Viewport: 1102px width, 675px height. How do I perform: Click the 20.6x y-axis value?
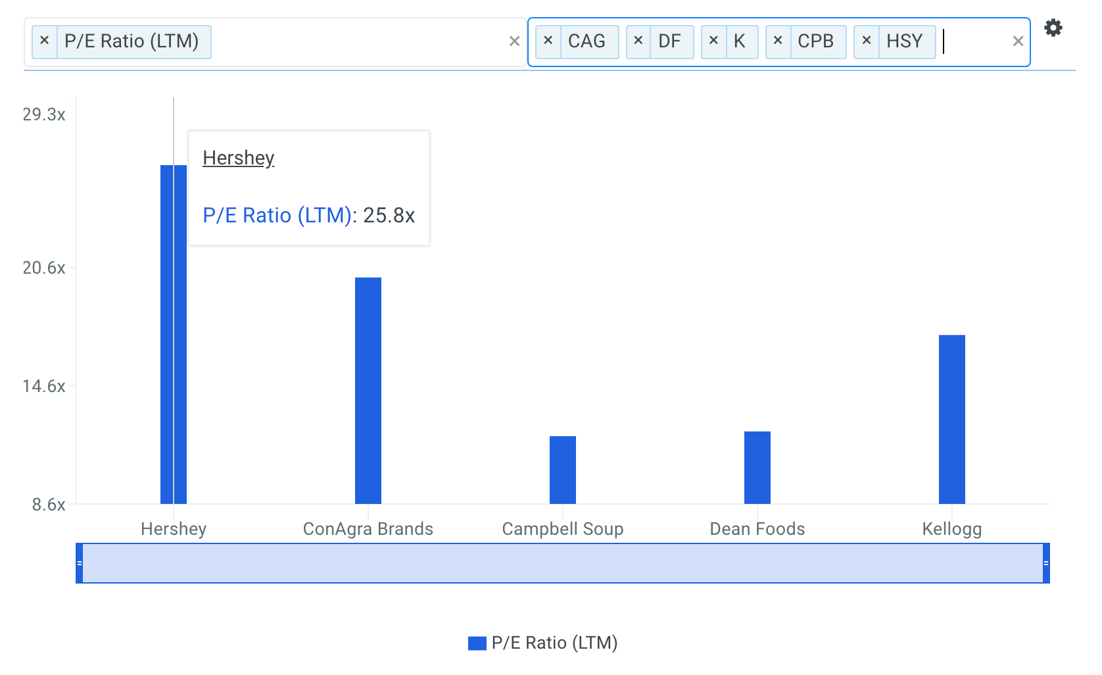coord(44,268)
